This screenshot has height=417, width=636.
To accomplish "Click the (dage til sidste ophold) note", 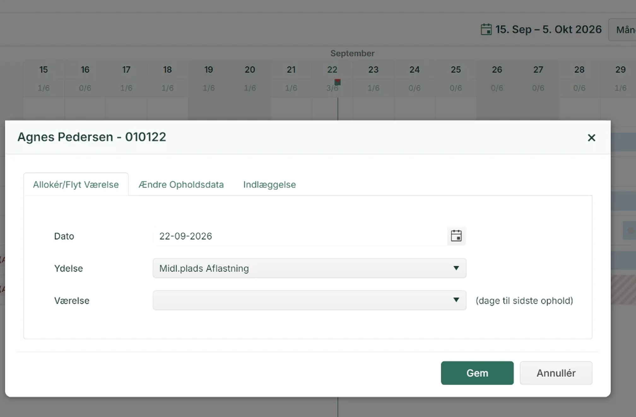I will pyautogui.click(x=524, y=300).
